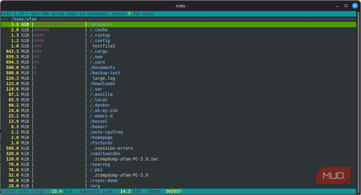Select the /.cache directory entry
Viewport: 361px width, 195px height.
coord(99,30)
